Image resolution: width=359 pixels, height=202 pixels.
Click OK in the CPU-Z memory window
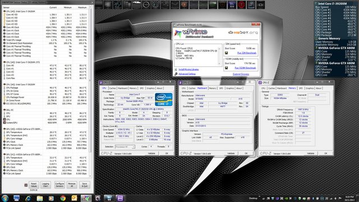325,153
